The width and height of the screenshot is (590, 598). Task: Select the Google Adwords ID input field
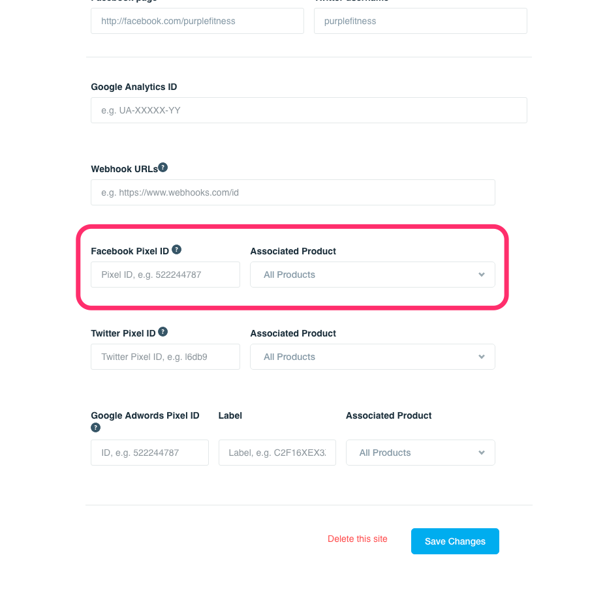click(x=149, y=453)
